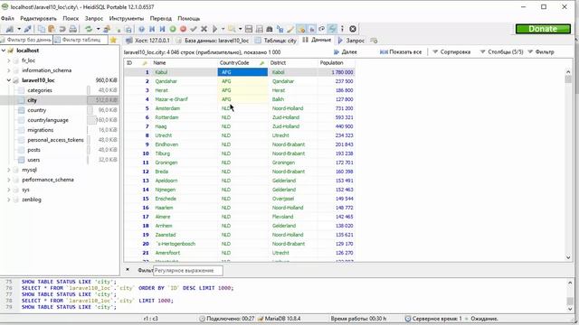Open the Поиск menu
The width and height of the screenshot is (579, 325).
(71, 18)
